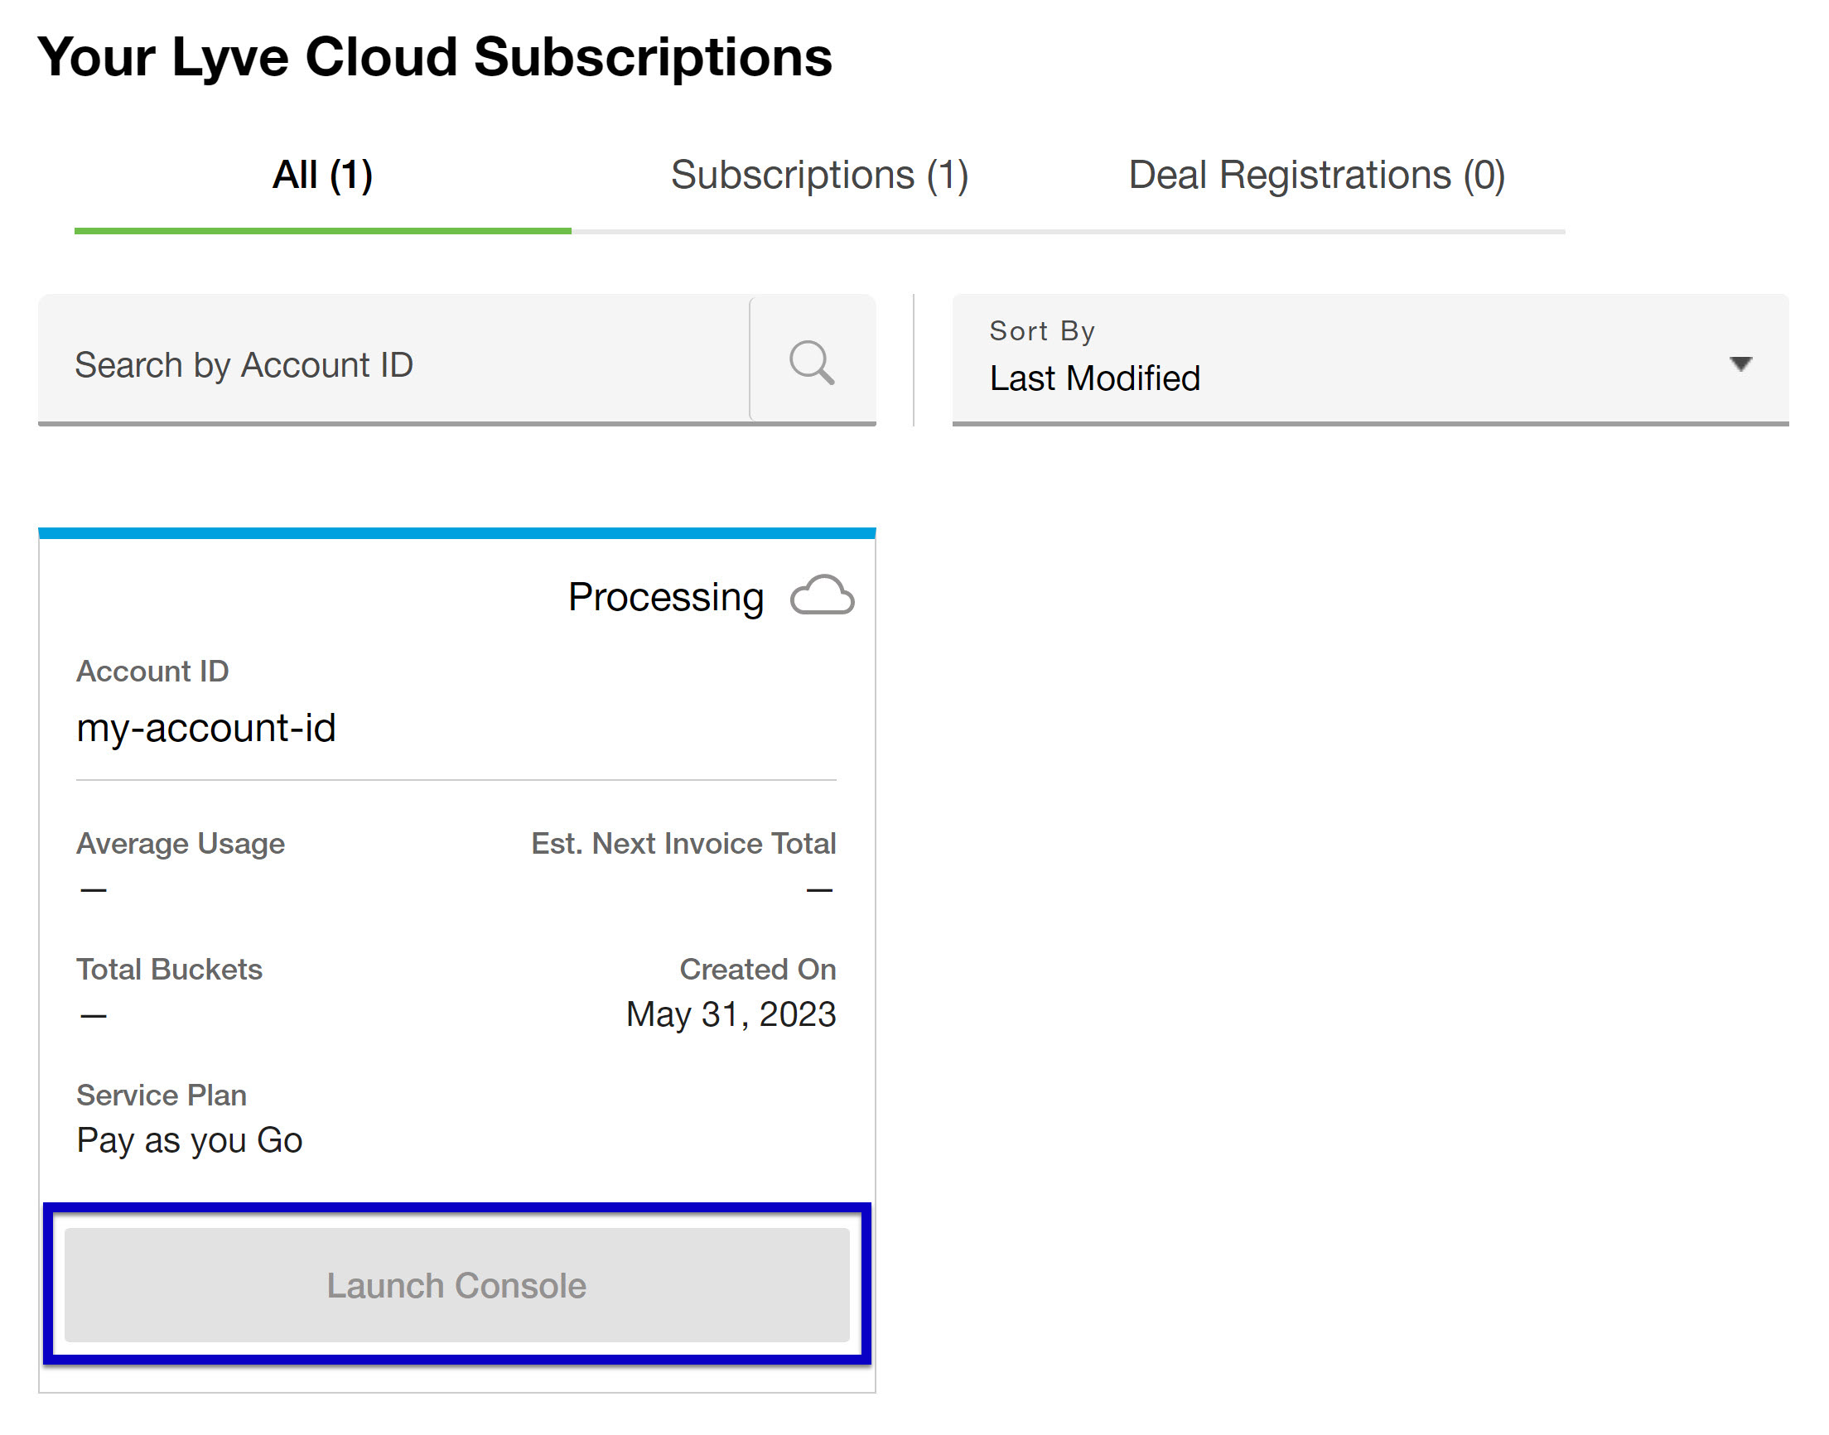
Task: Click the cloud icon beside Processing
Action: (x=822, y=596)
